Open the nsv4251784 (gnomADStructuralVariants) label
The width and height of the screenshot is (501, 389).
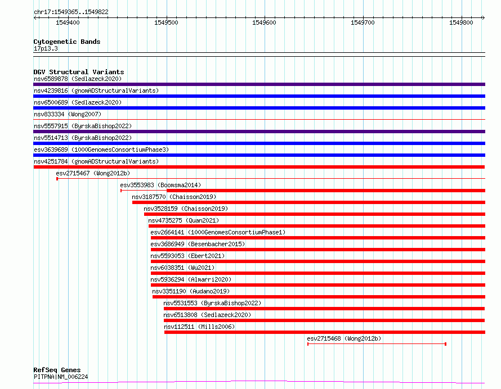(x=96, y=161)
